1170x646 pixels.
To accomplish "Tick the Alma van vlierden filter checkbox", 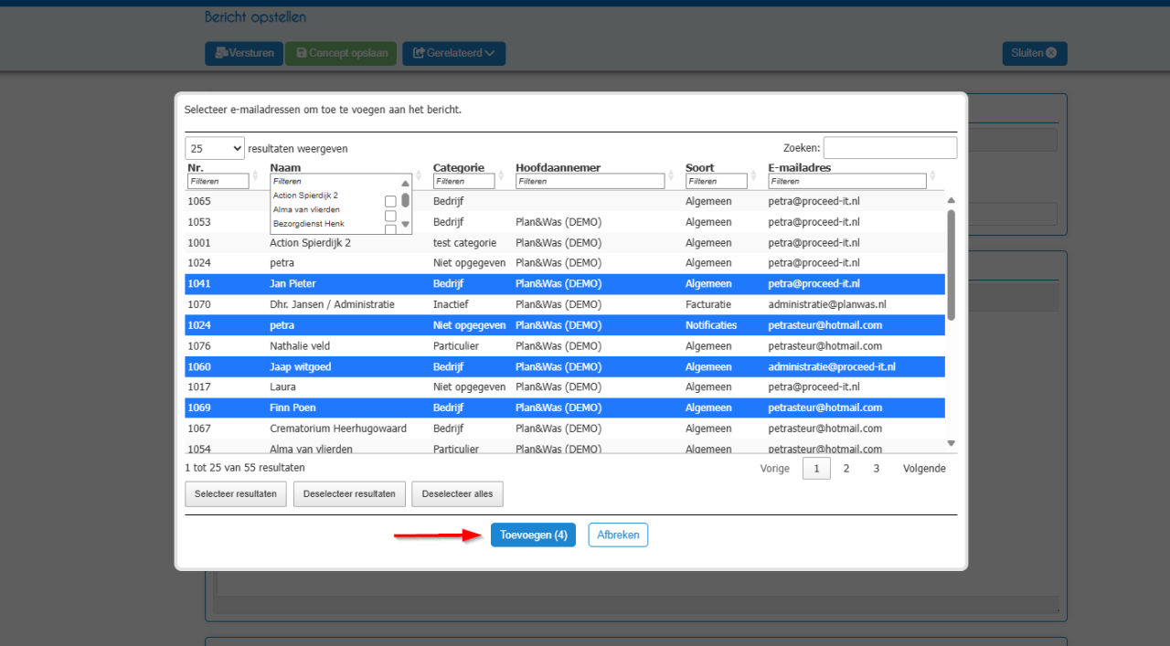I will [x=390, y=216].
